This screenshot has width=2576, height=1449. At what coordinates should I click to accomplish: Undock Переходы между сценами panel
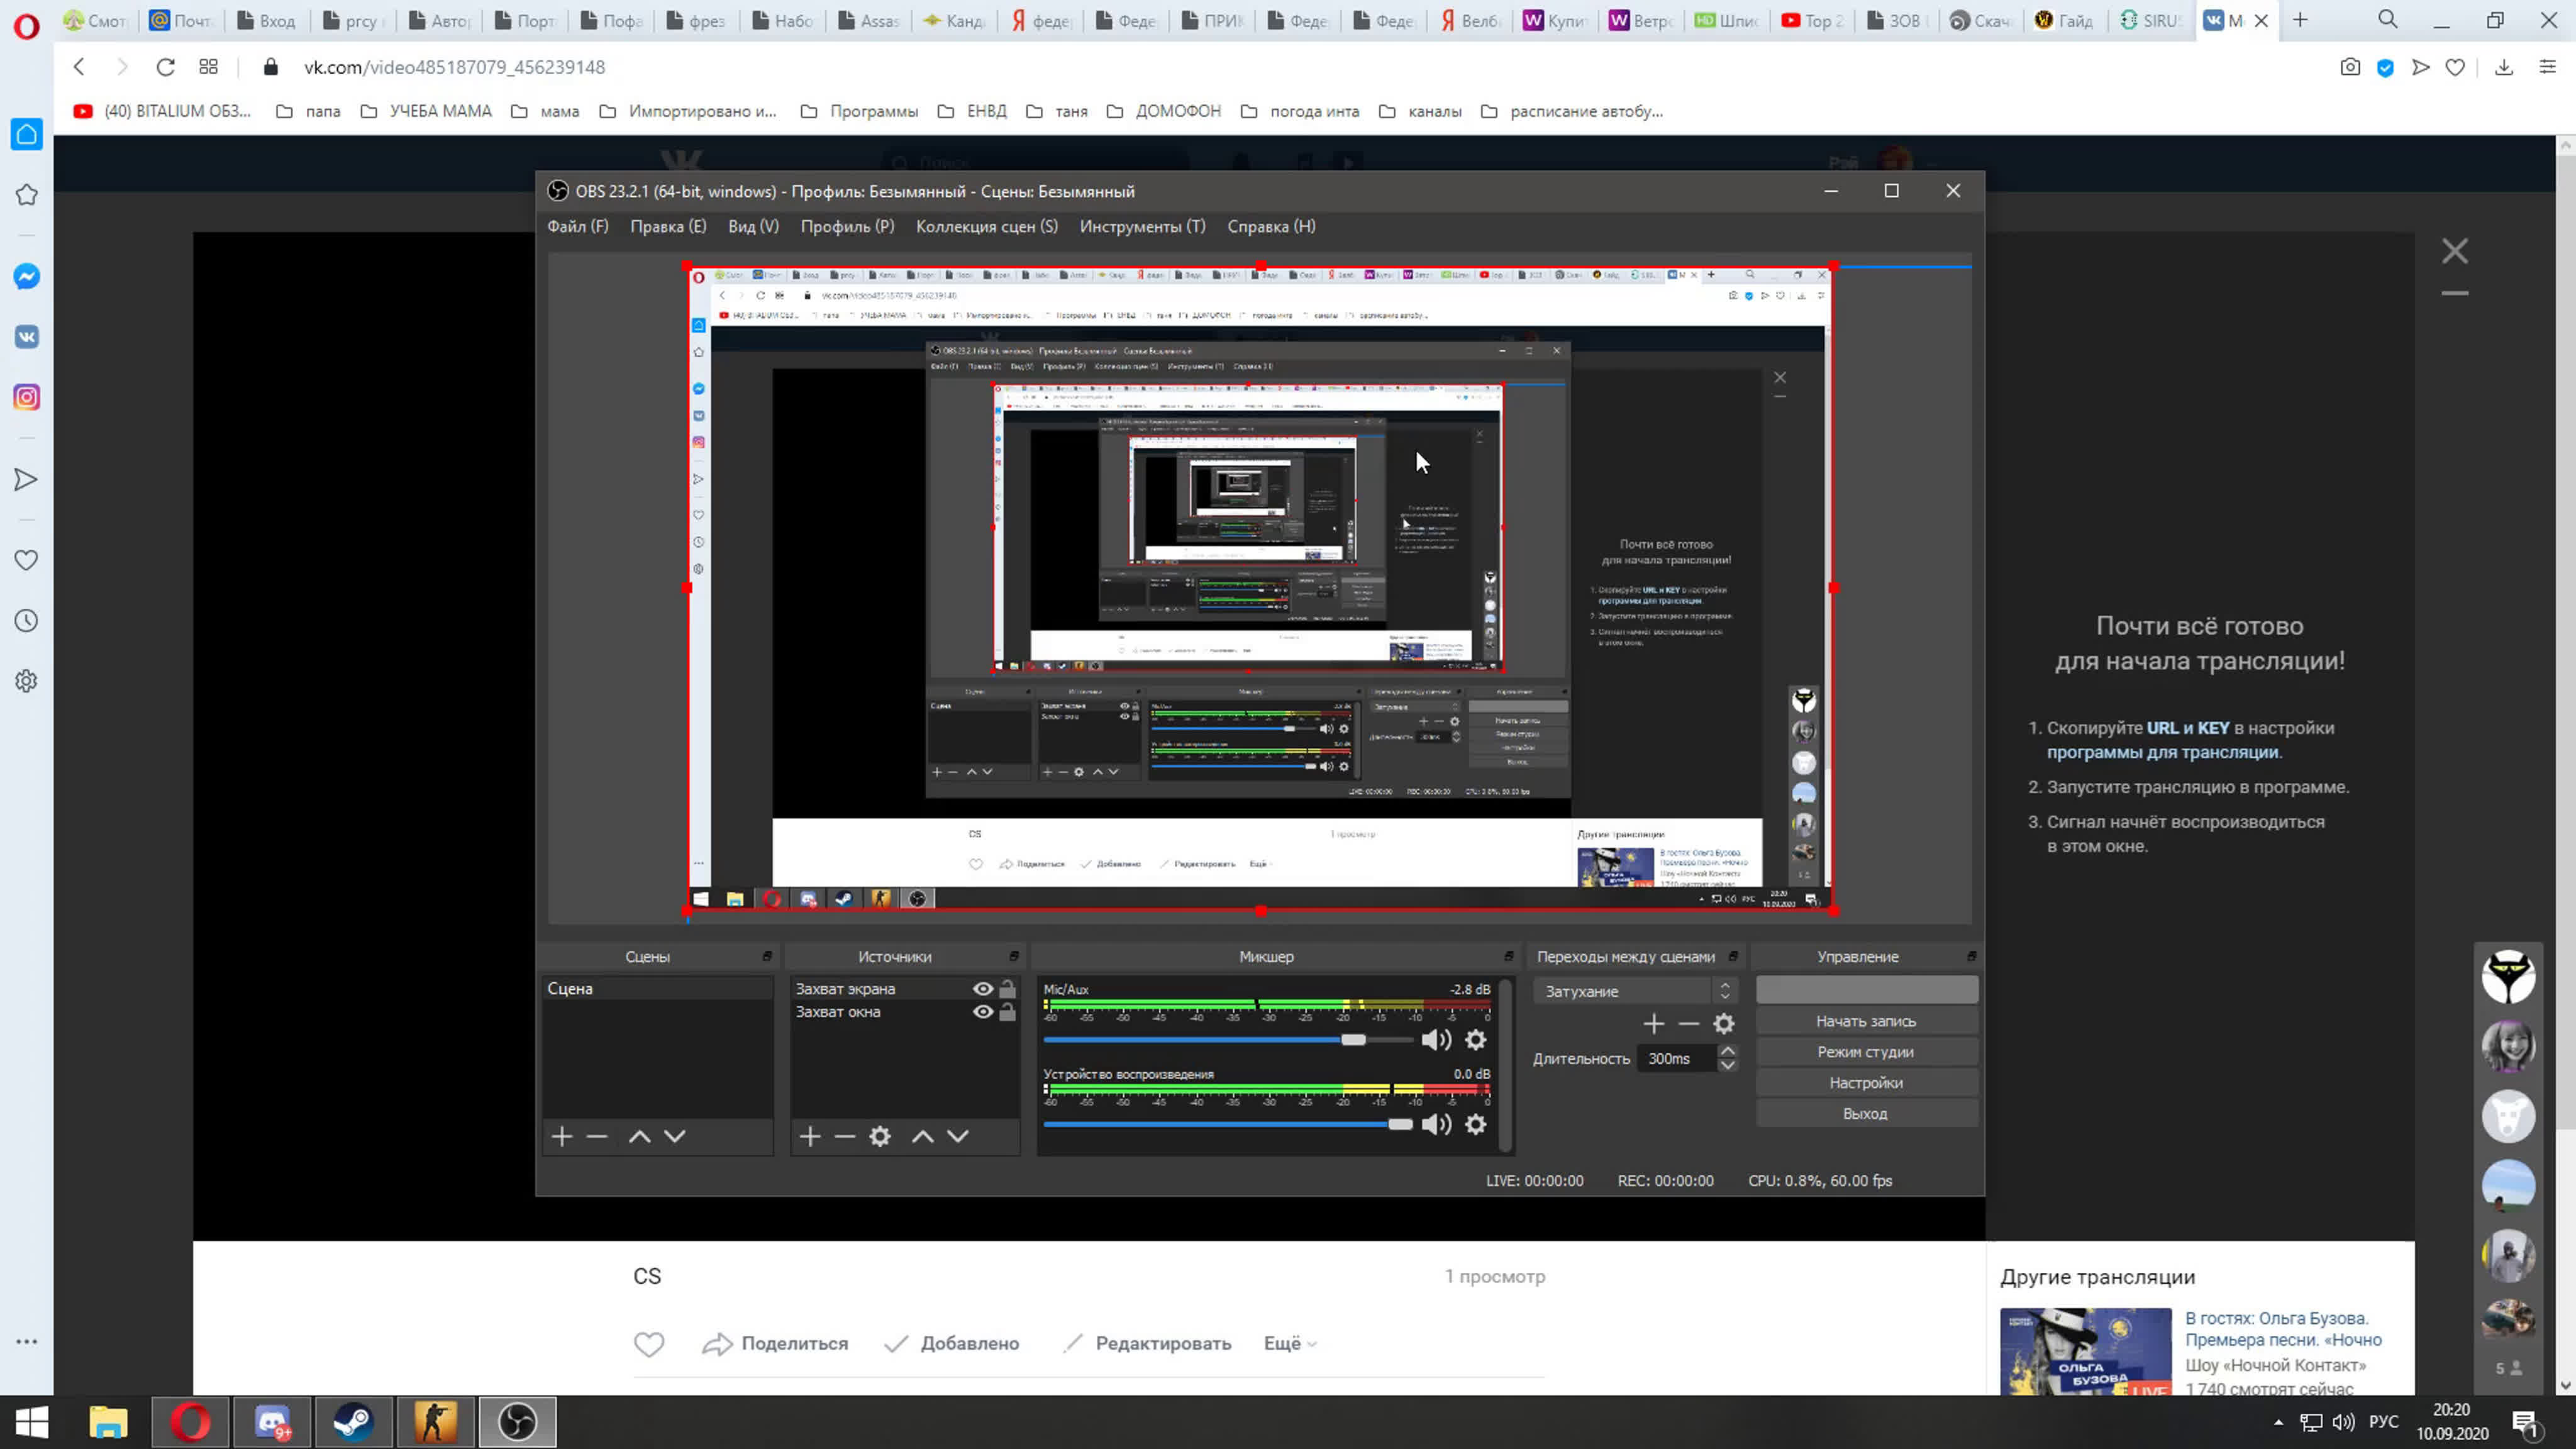pos(1733,956)
